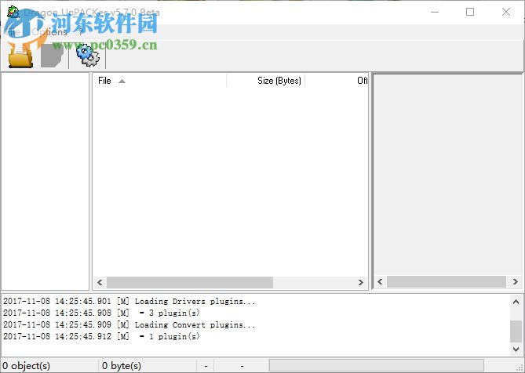Click log line '- 3 plugin(s)'
The width and height of the screenshot is (525, 373).
point(101,313)
